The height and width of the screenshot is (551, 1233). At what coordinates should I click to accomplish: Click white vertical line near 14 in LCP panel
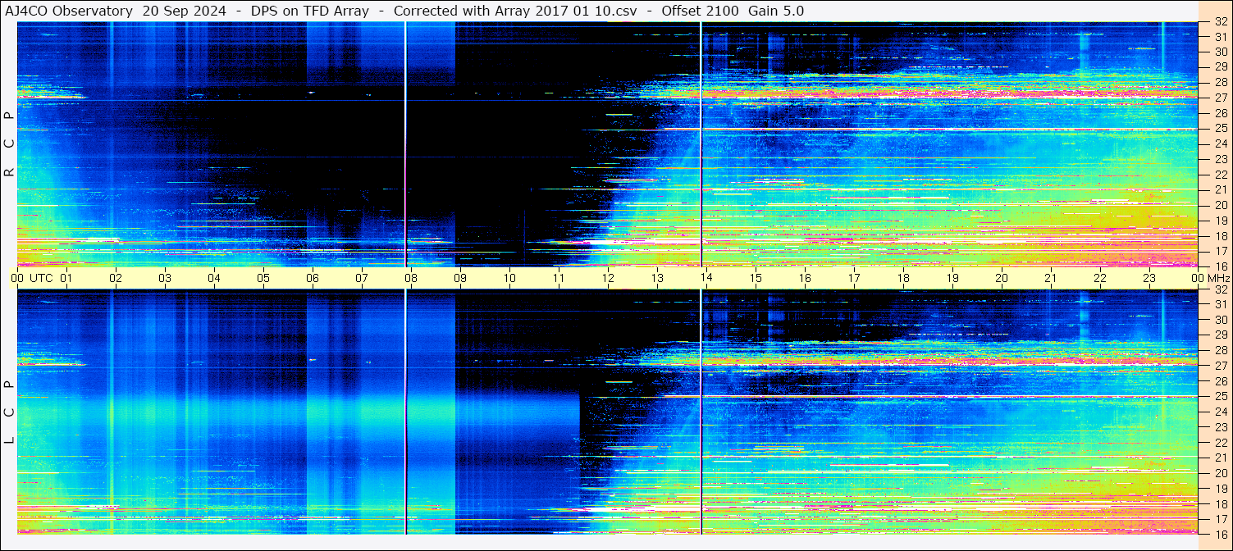(701, 410)
